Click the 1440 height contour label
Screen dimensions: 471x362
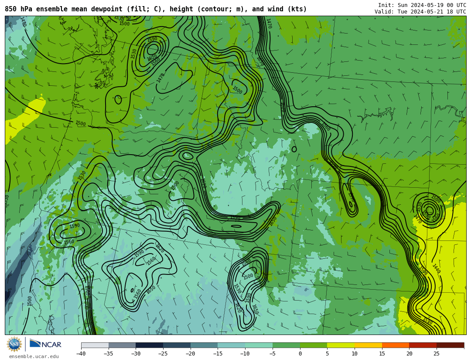(437, 269)
